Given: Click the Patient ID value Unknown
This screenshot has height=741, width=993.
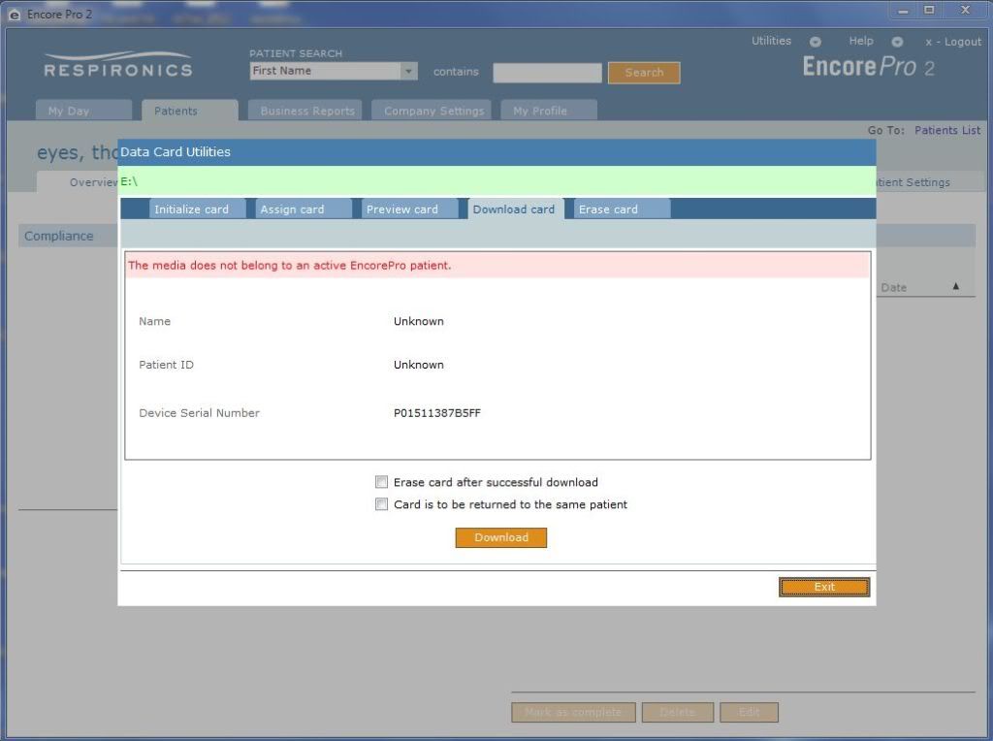Looking at the screenshot, I should tap(419, 365).
